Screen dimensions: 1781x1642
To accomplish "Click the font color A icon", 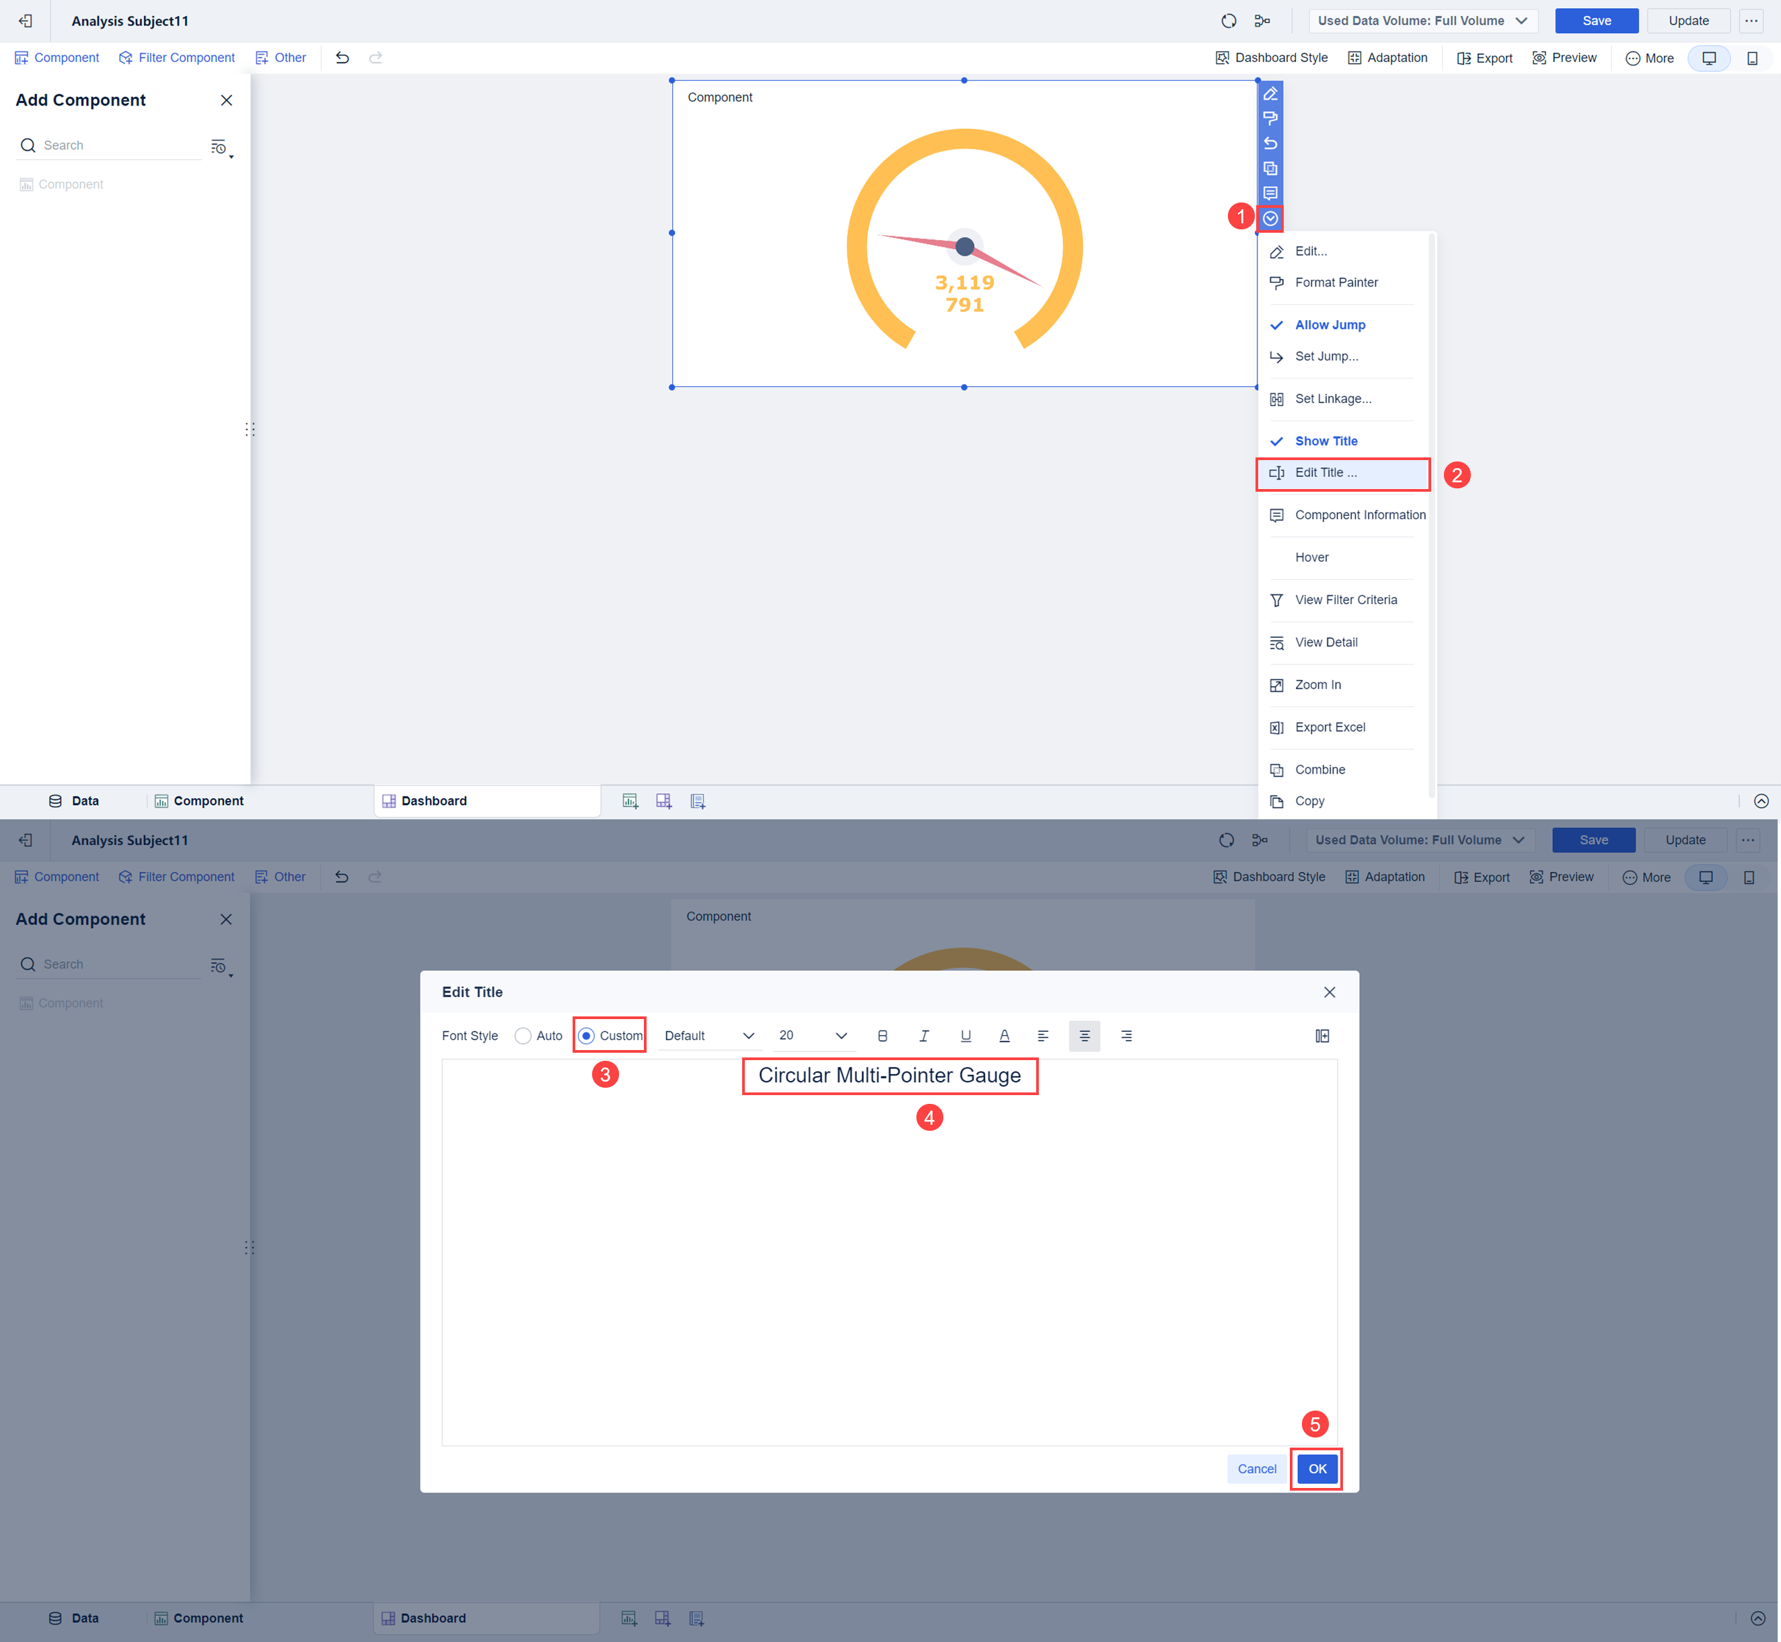I will click(1005, 1035).
